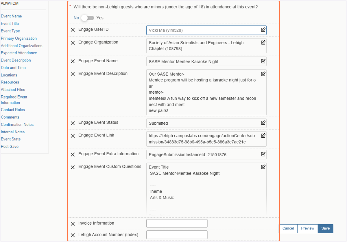Remove the Engage Event Status field
The height and width of the screenshot is (242, 347).
tap(73, 123)
